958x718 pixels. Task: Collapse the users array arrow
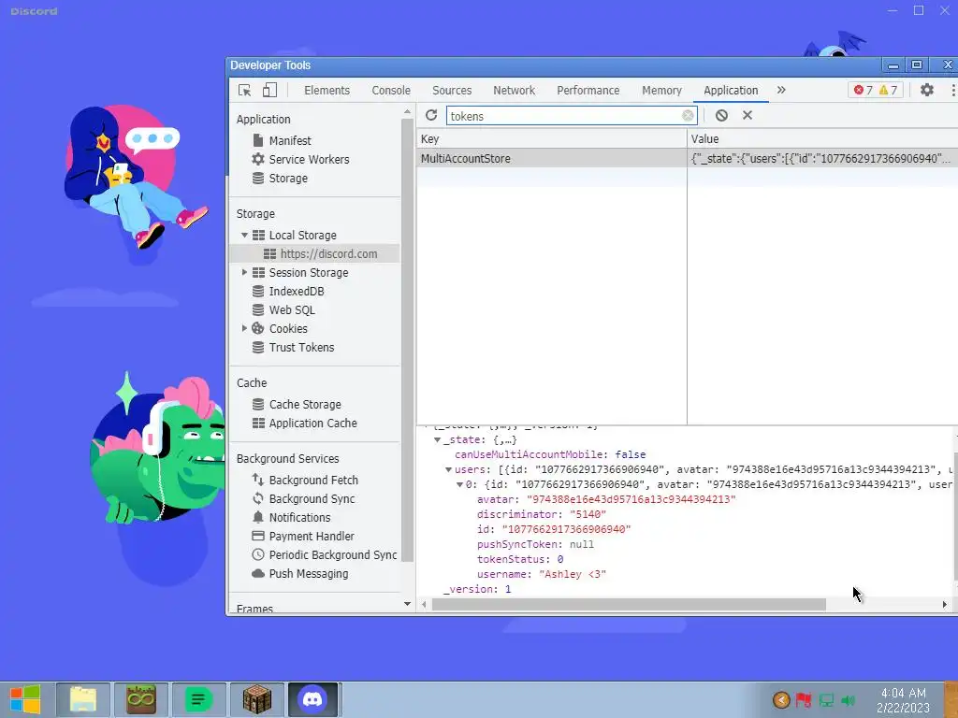(x=448, y=469)
